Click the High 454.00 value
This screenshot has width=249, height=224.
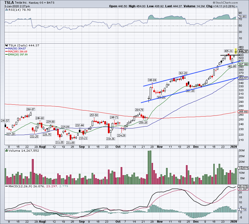point(137,6)
